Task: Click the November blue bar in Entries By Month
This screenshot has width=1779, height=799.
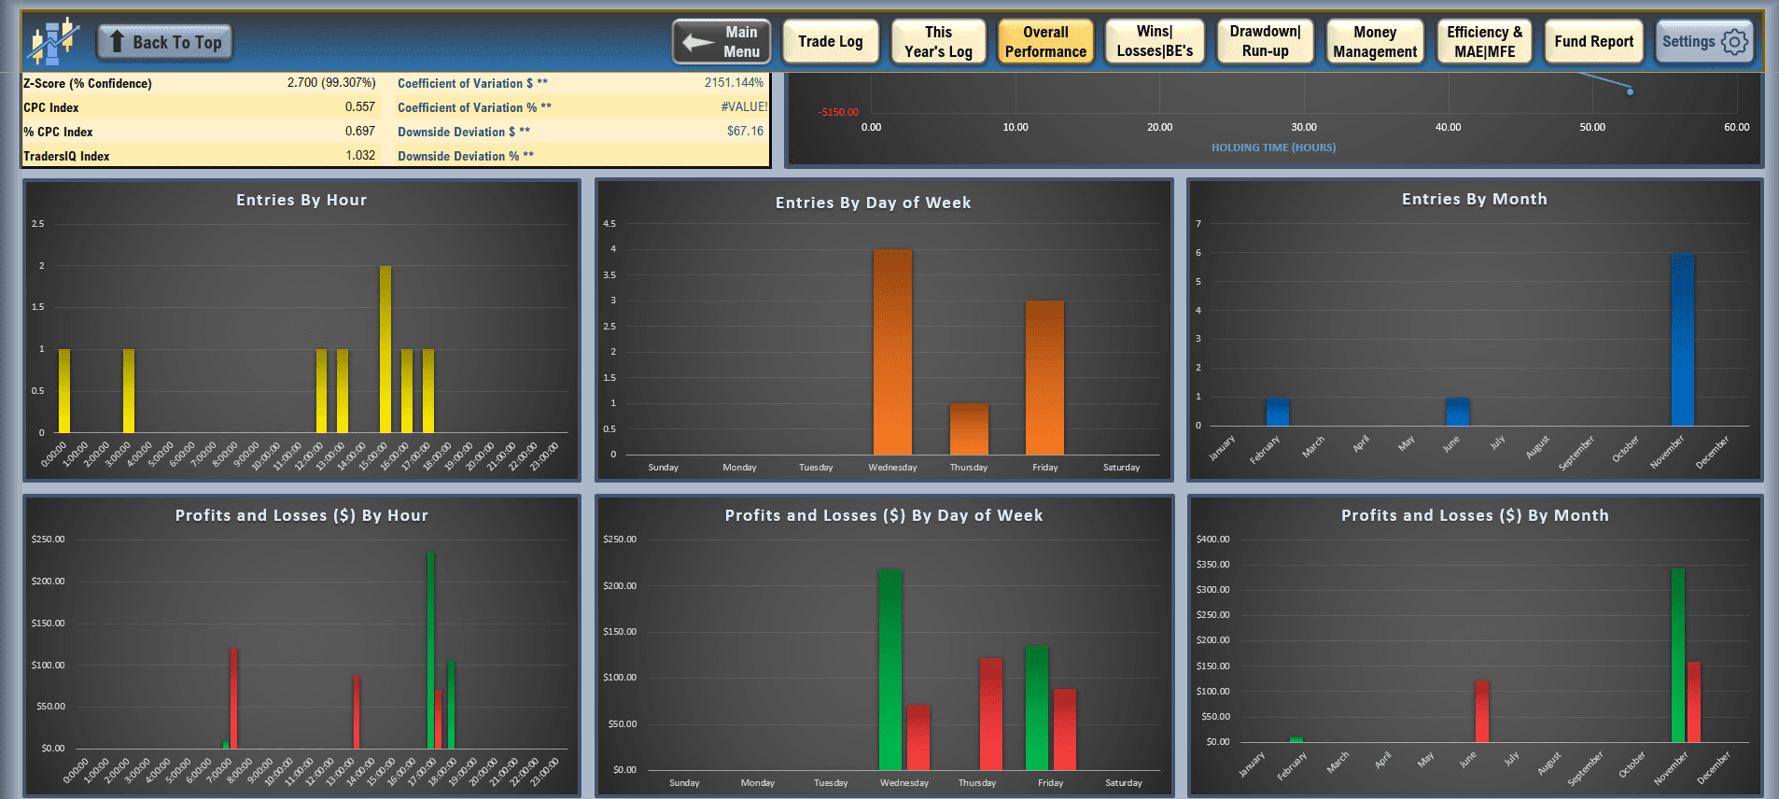Action: 1682,341
